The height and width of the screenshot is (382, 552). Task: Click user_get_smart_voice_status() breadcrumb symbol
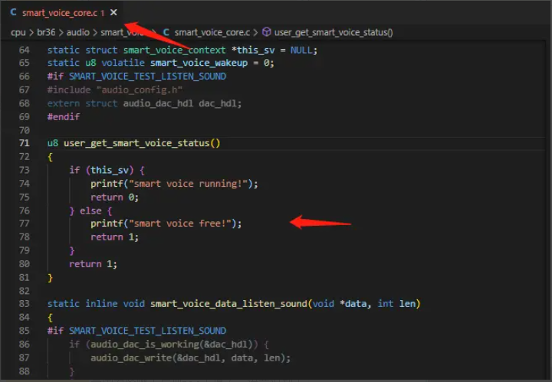pos(333,32)
